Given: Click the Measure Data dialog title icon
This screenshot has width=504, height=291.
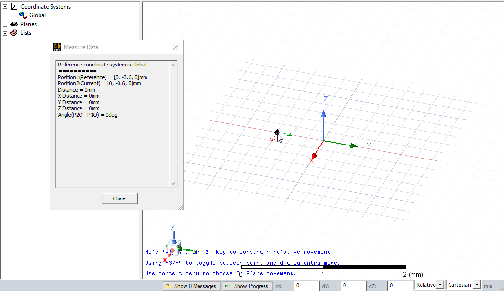Looking at the screenshot, I should pos(57,47).
